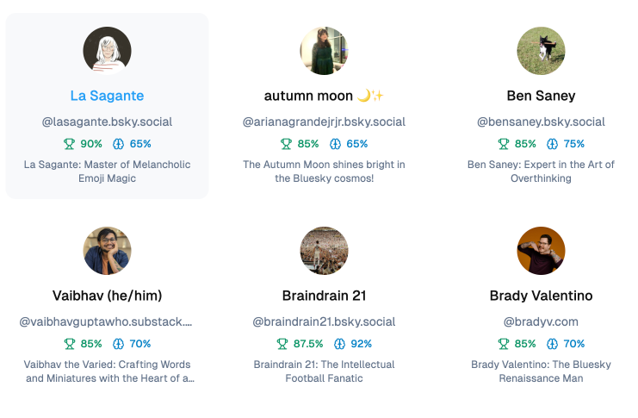Select Ben Saney's dog avatar picture
Image resolution: width=638 pixels, height=418 pixels.
click(541, 51)
